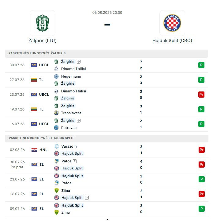Click the Transinvest team logo
This screenshot has height=221, width=213.
click(x=56, y=113)
